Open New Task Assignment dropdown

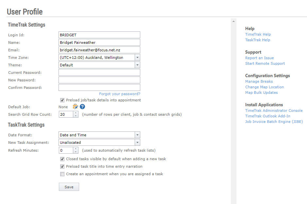pyautogui.click(x=137, y=143)
